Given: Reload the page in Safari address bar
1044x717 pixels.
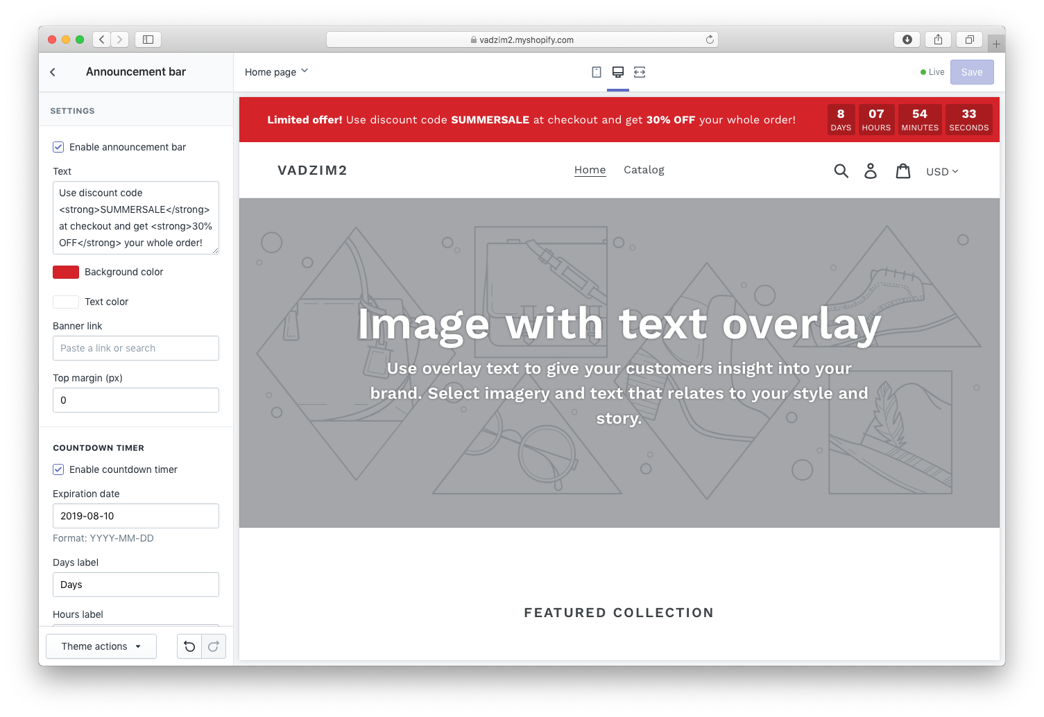Looking at the screenshot, I should pos(710,40).
